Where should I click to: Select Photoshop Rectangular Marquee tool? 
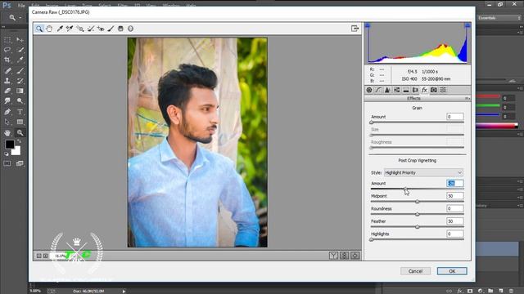coord(7,40)
